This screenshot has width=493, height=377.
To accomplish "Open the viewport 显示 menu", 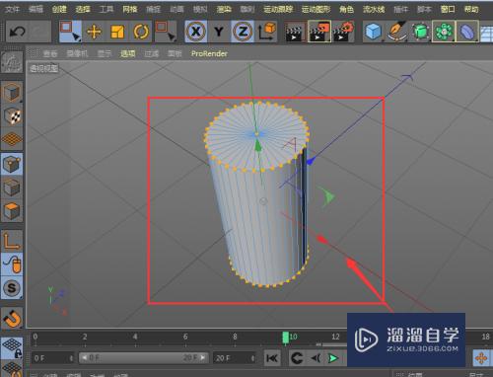I will coord(105,53).
